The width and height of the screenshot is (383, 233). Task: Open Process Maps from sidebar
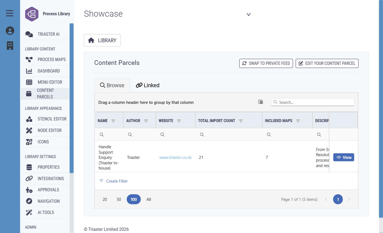tap(45, 59)
